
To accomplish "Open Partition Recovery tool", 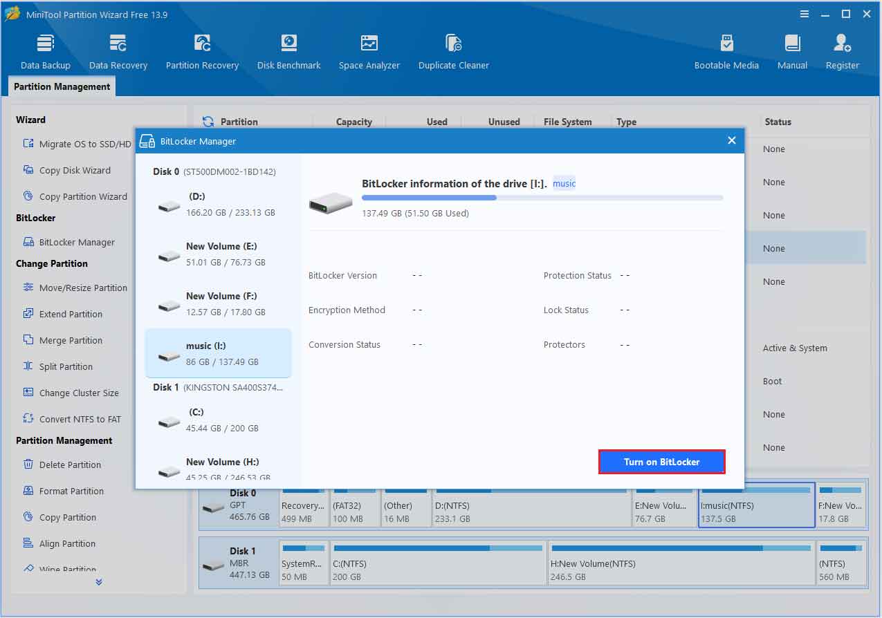I will click(202, 52).
